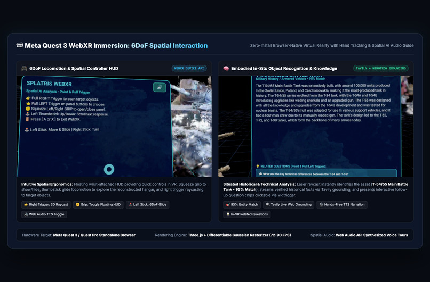Click the VR headset icon beside the title
The image size is (430, 282).
(20, 45)
